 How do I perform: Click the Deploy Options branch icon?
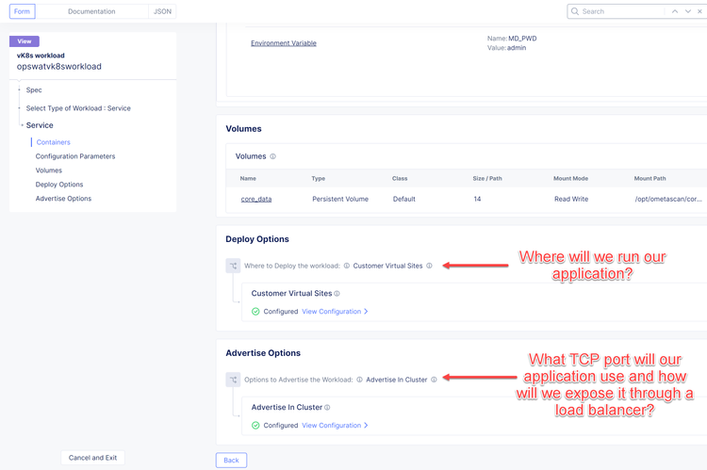click(x=233, y=266)
